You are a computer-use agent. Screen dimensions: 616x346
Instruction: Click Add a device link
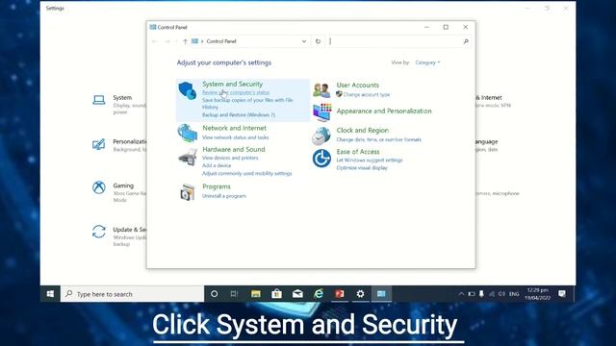coord(217,165)
